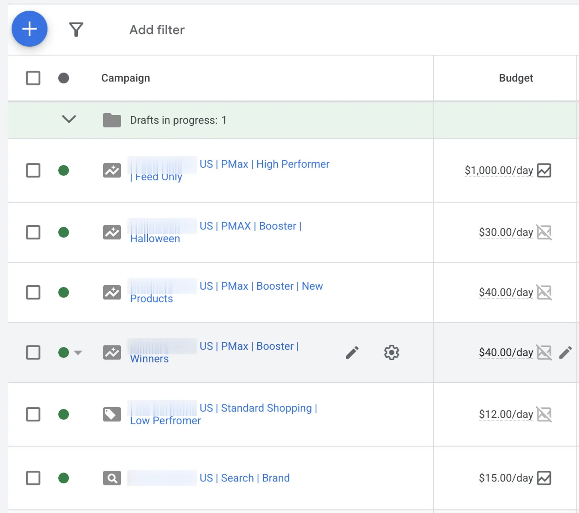Open the status dropdown arrow for Winners campaign
The image size is (579, 513).
click(x=78, y=352)
